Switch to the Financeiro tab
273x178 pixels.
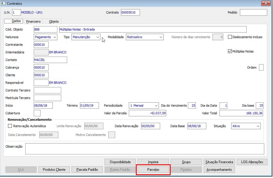point(33,21)
